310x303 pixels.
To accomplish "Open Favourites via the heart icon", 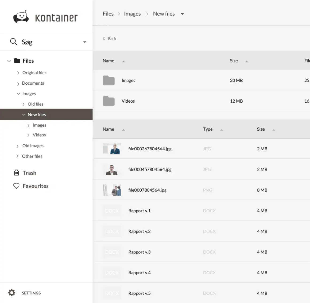I will tap(16, 186).
